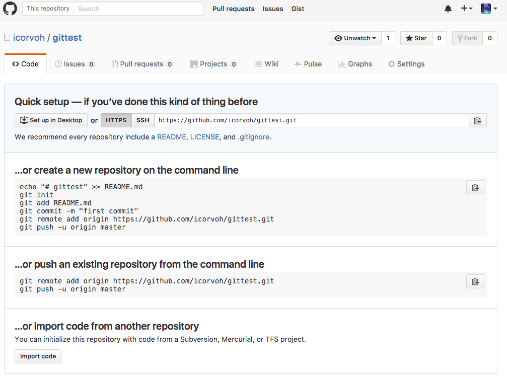This screenshot has height=379, width=507.
Task: Star the gittest repository
Action: coord(416,38)
